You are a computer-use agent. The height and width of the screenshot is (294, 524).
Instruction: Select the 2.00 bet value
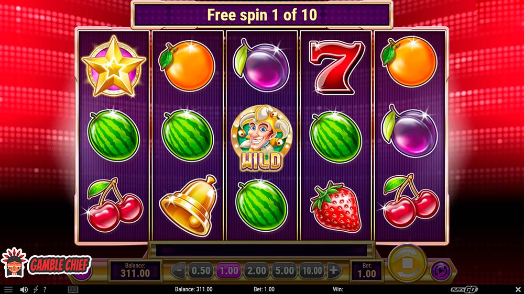[x=257, y=270]
